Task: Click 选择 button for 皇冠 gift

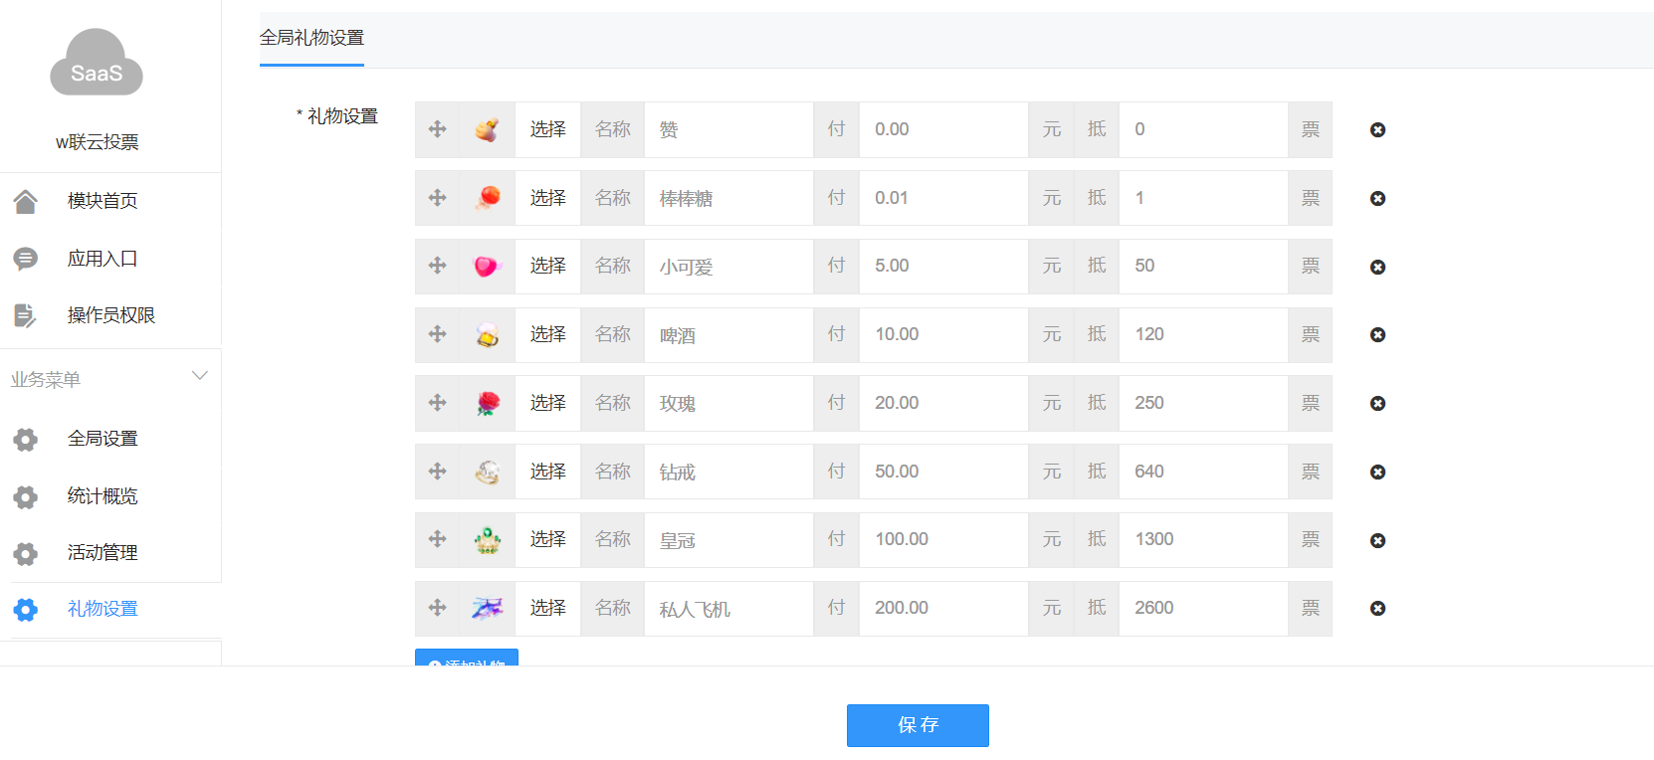Action: 548,539
